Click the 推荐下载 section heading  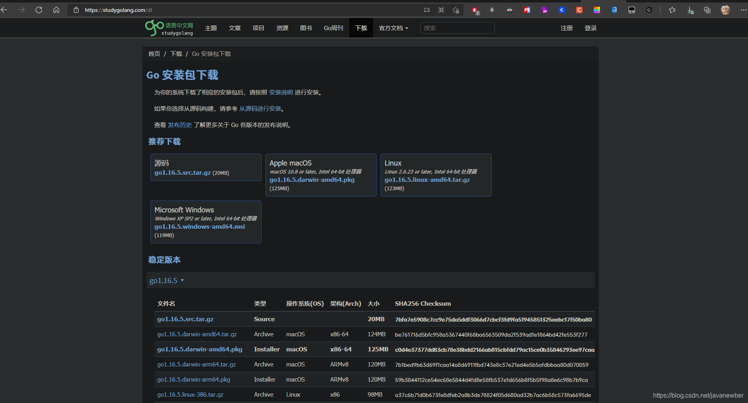click(164, 142)
